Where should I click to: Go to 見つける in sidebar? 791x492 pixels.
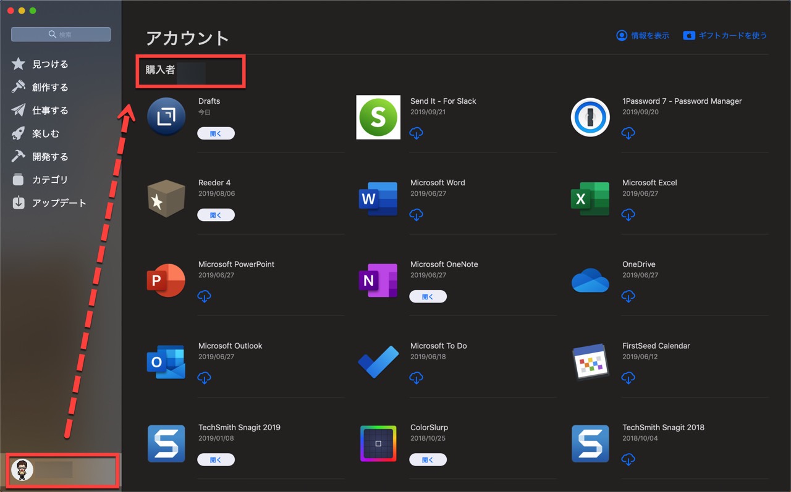tap(50, 64)
